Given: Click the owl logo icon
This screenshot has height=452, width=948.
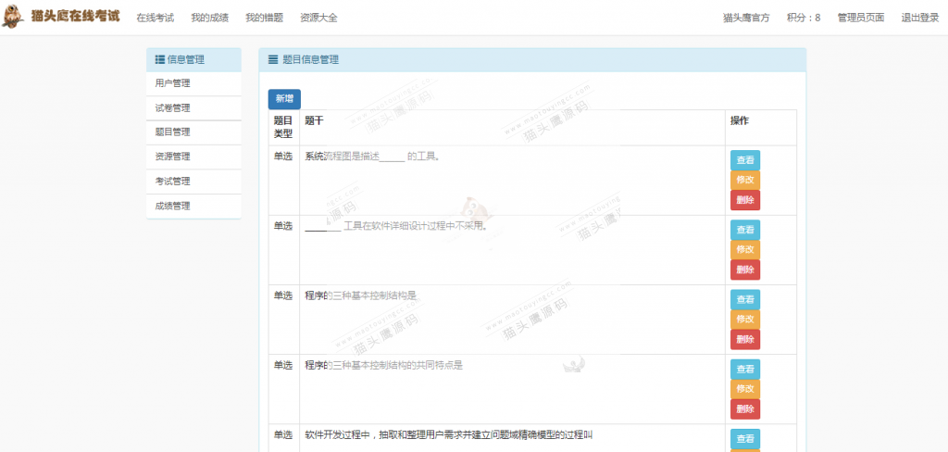Looking at the screenshot, I should [13, 17].
